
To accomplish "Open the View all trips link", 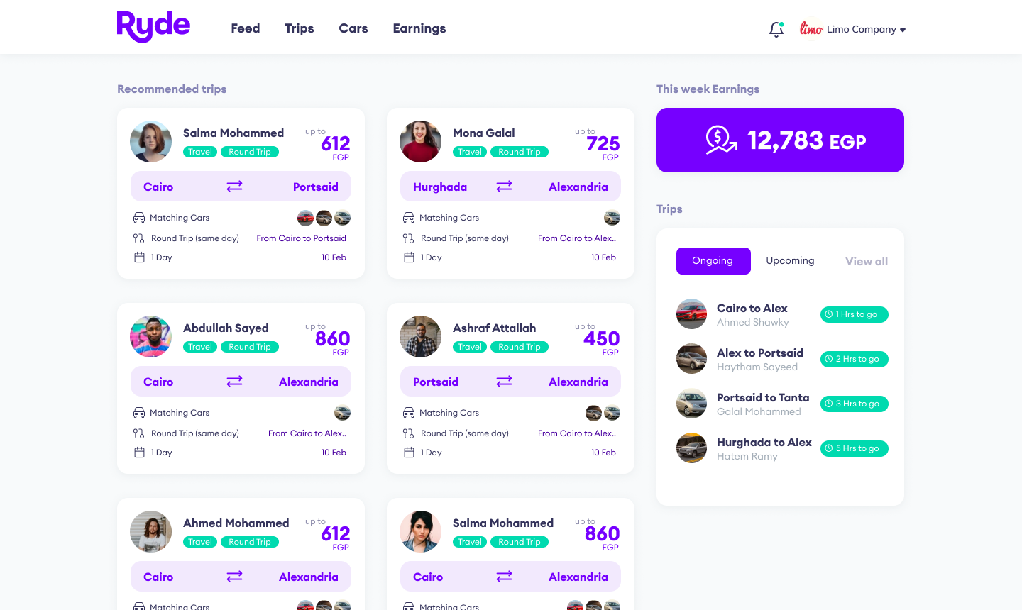I will pyautogui.click(x=866, y=261).
